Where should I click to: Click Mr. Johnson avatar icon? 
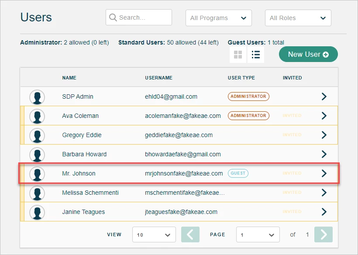click(37, 174)
